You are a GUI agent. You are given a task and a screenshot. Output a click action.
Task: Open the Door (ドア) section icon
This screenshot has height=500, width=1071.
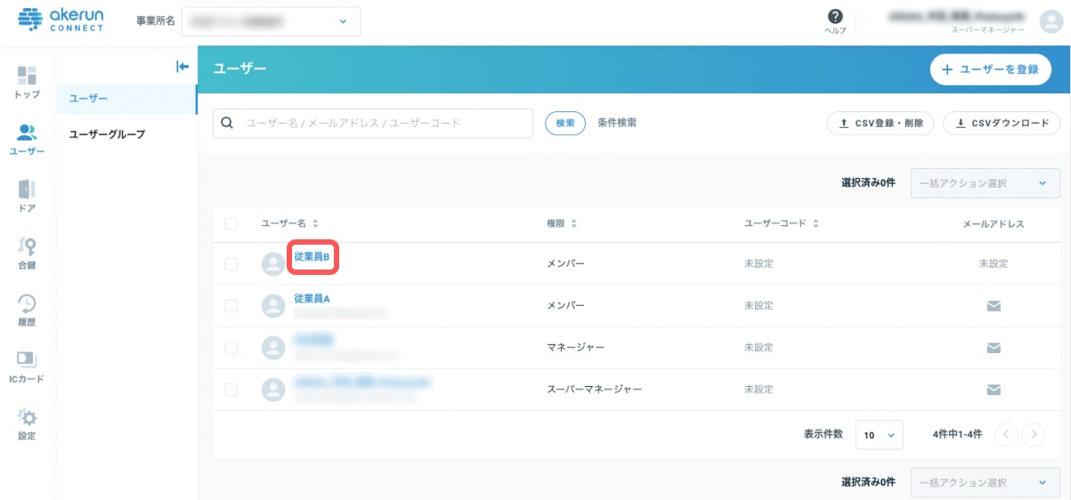(27, 190)
